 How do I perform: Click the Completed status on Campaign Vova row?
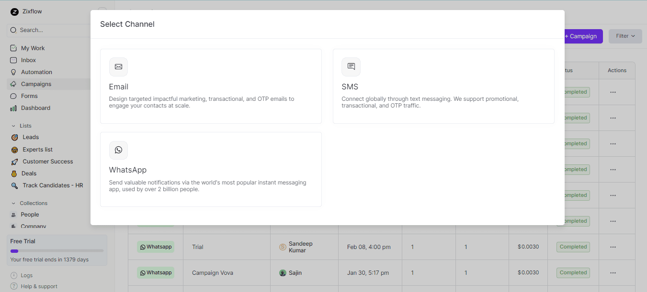pos(573,272)
